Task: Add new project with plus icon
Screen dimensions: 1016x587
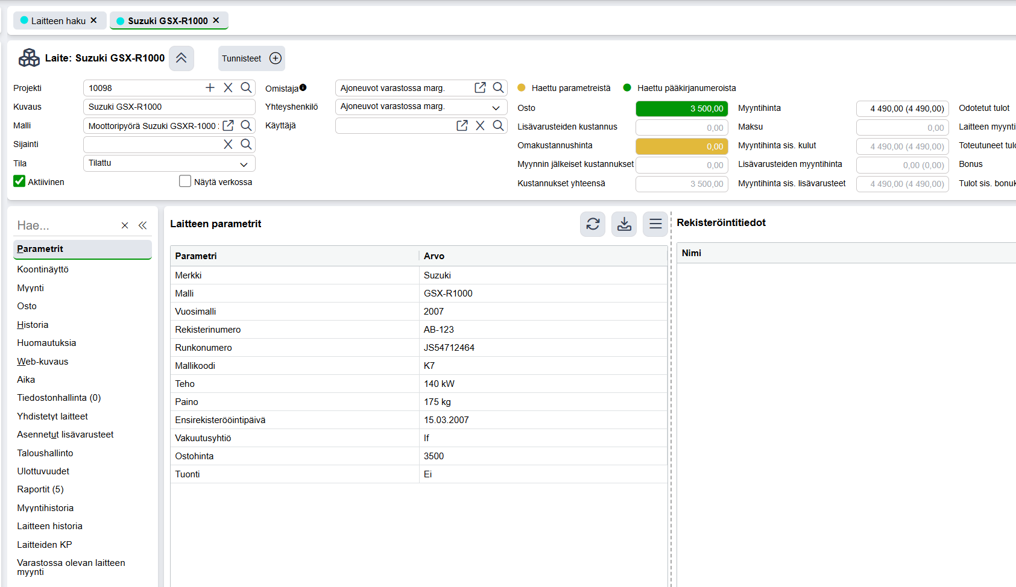Action: pos(210,88)
